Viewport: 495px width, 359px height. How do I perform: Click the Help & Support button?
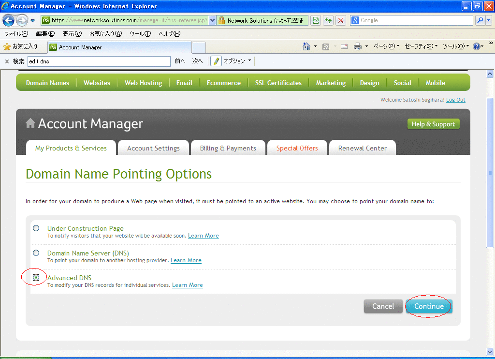434,124
